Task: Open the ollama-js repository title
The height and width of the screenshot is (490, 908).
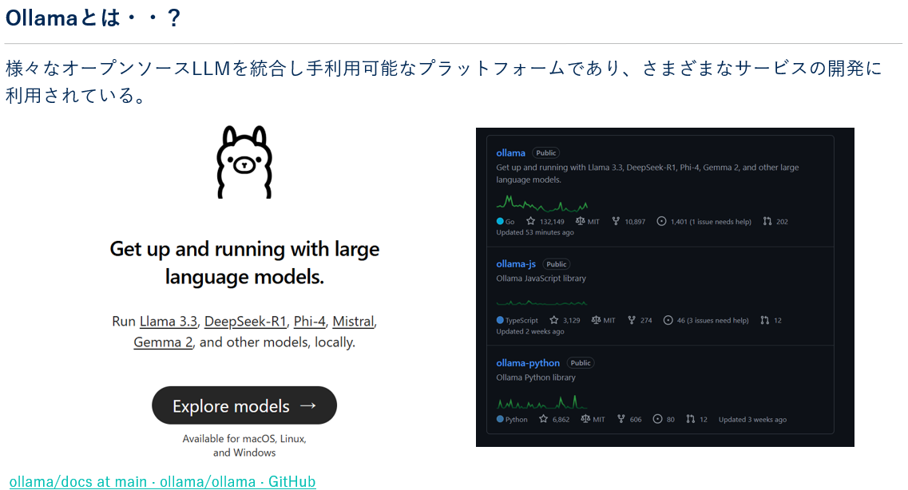Action: point(516,264)
